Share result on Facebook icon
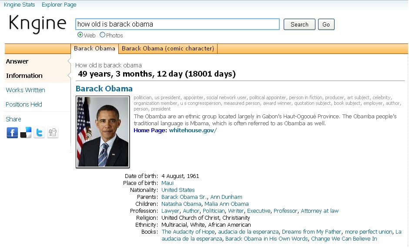The width and height of the screenshot is (409, 248). click(x=12, y=133)
